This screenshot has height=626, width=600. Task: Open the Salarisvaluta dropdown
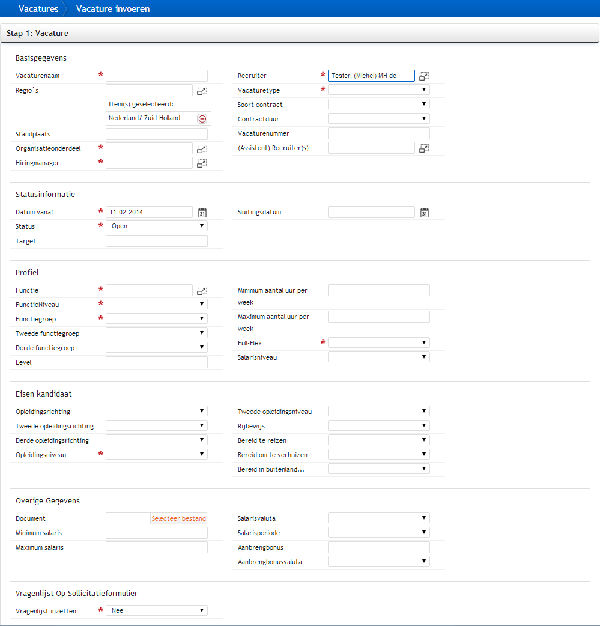(379, 518)
